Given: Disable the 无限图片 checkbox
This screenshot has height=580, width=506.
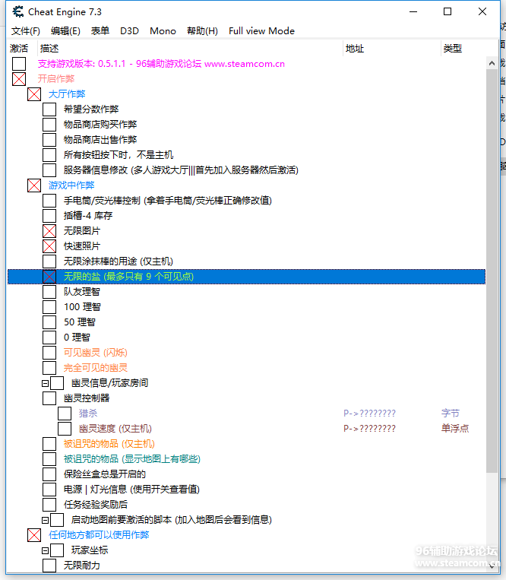Looking at the screenshot, I should click(x=49, y=231).
